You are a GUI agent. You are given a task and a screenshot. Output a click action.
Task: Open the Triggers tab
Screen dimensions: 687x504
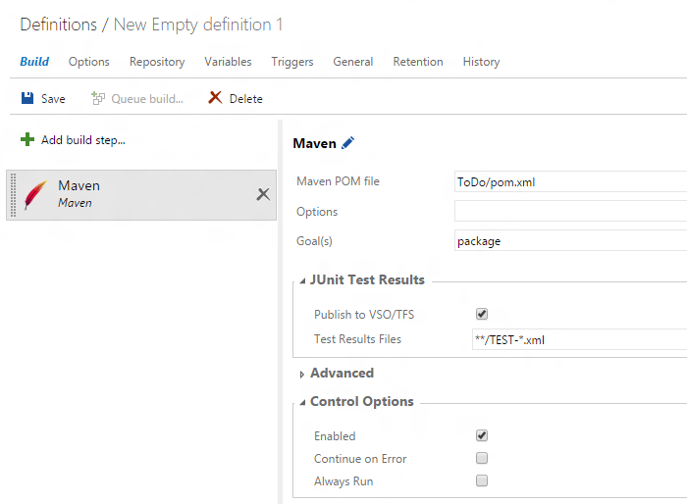[x=292, y=62]
